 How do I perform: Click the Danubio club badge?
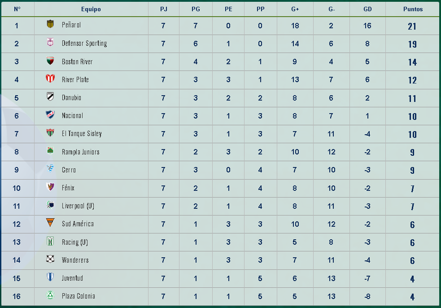[50, 97]
